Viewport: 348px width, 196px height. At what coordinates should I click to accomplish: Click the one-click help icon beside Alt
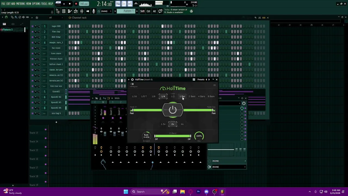click(x=160, y=11)
